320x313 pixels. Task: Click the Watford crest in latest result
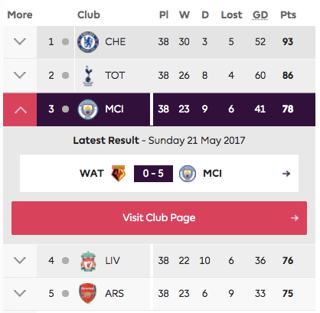pos(119,174)
